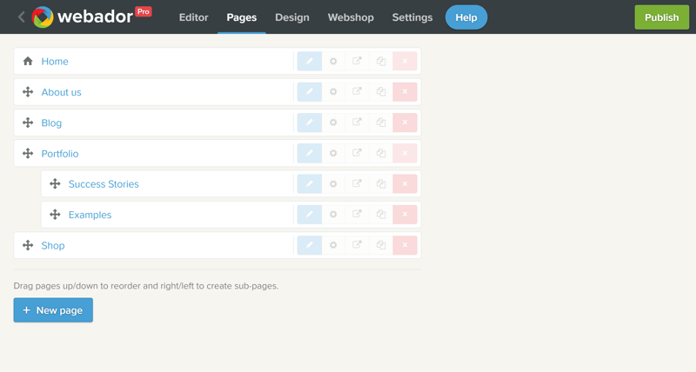This screenshot has height=372, width=696.
Task: Open the Success Stories page link
Action: (x=104, y=184)
